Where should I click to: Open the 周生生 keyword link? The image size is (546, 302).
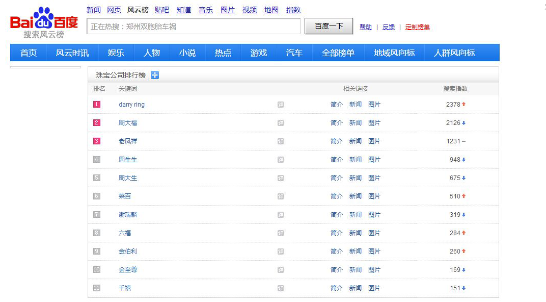pyautogui.click(x=128, y=159)
